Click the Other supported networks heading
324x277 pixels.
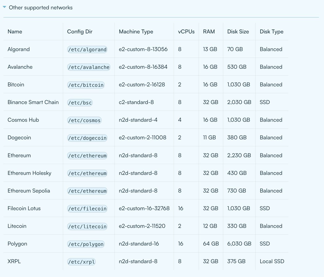pyautogui.click(x=40, y=8)
